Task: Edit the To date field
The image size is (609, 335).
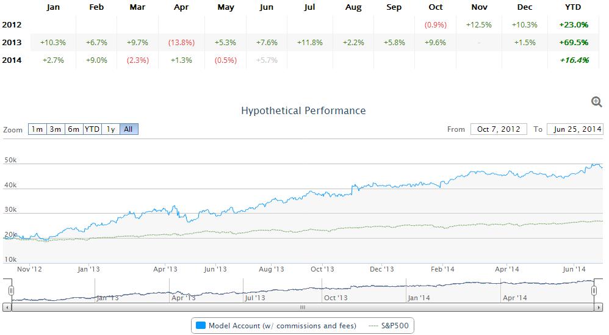Action: pyautogui.click(x=575, y=129)
